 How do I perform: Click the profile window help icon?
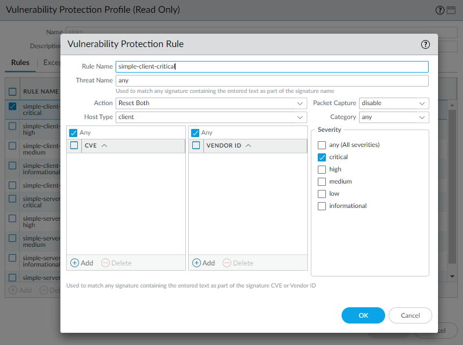(440, 10)
